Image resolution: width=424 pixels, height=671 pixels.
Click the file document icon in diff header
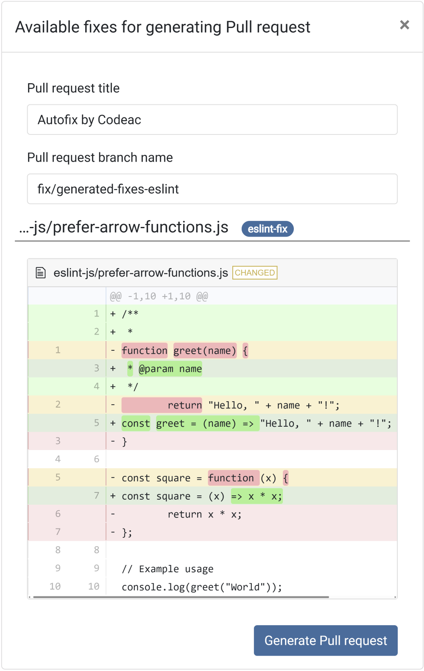41,273
